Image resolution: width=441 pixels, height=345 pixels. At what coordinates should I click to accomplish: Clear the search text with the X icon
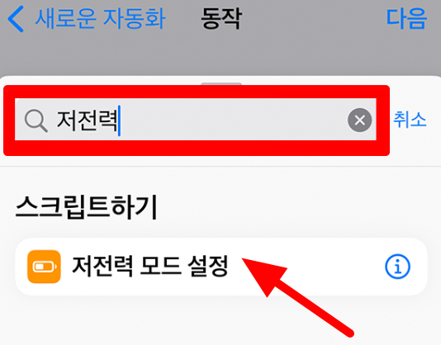tap(359, 120)
